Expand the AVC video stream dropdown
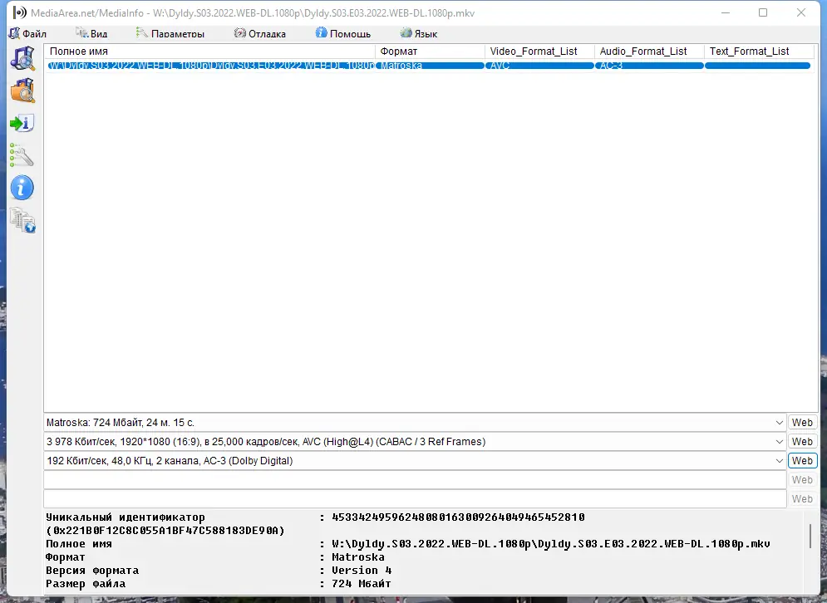827x603 pixels. click(x=780, y=442)
